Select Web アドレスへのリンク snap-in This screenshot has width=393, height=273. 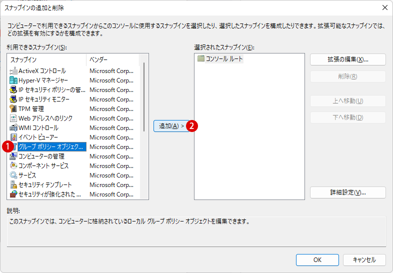pos(45,118)
